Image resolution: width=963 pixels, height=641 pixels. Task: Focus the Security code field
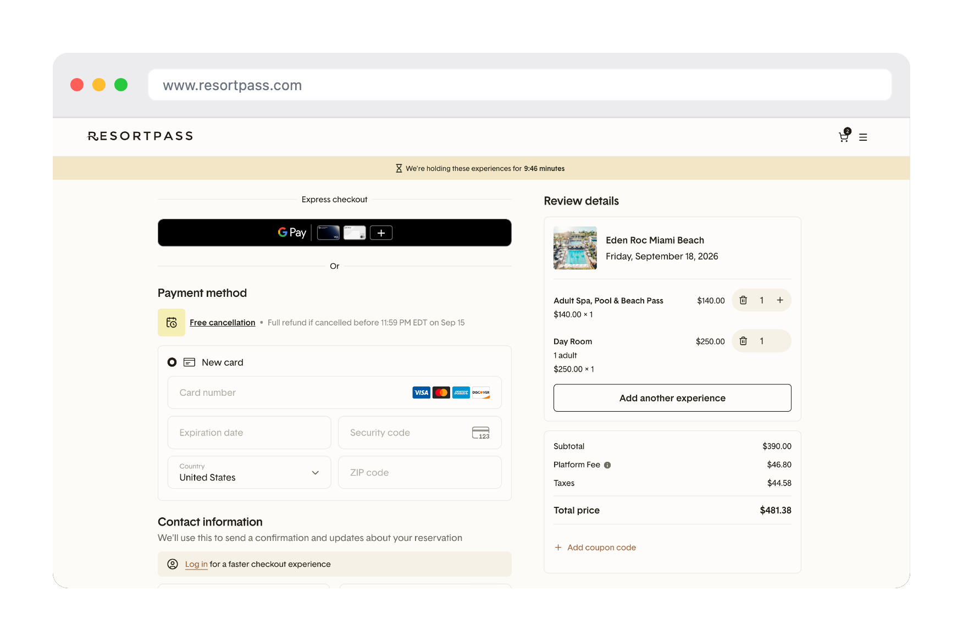click(419, 433)
